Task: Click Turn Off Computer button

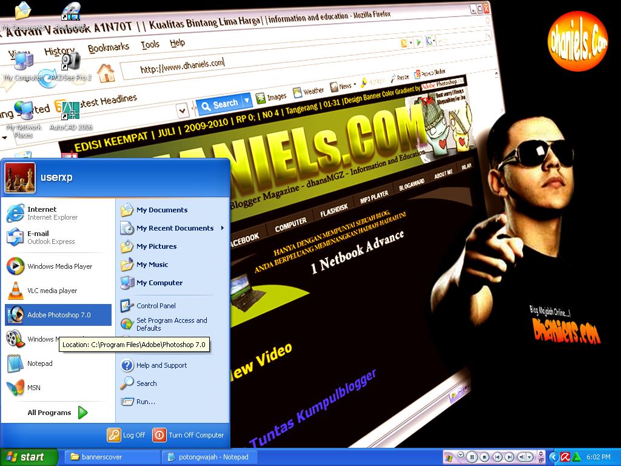Action: tap(189, 435)
